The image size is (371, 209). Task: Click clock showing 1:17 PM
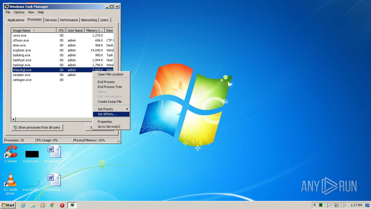(x=356, y=205)
